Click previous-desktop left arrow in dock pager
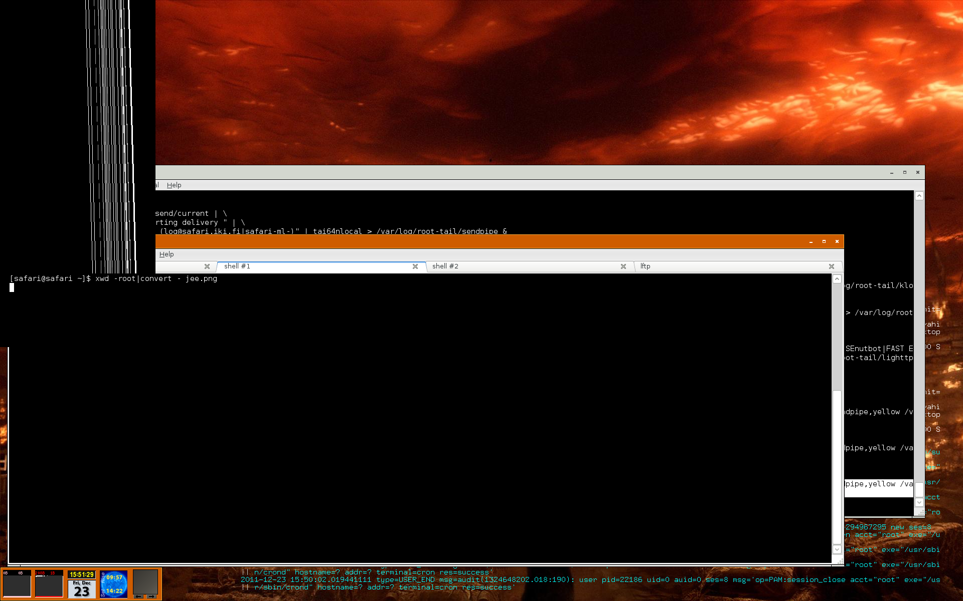 point(139,596)
